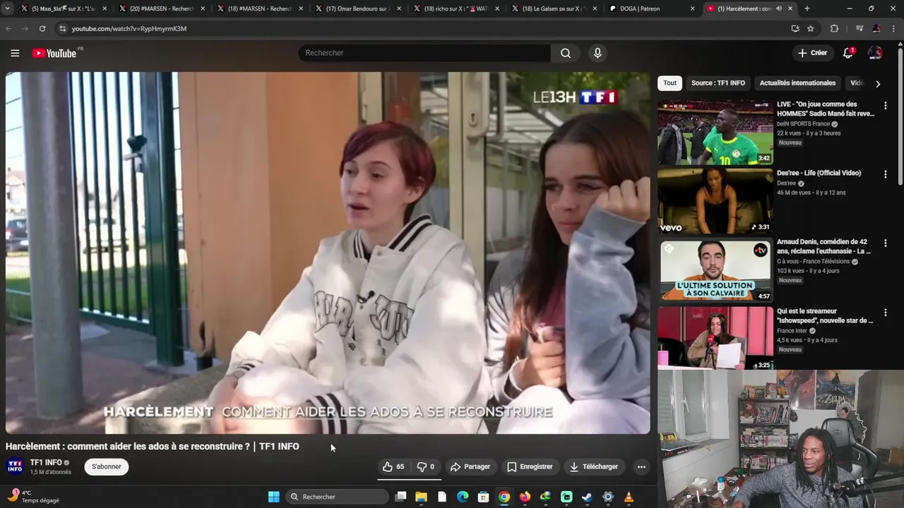Select Source : TF1 INFO chip

718,83
